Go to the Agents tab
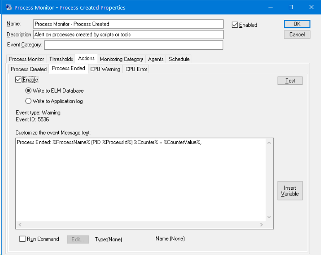 [156, 59]
